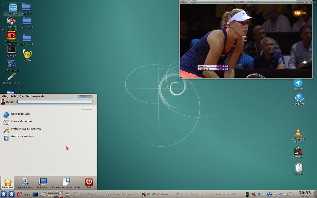The height and width of the screenshot is (198, 317).
Task: Toggle the Kaffeine player via its tray icon
Action: point(253,194)
